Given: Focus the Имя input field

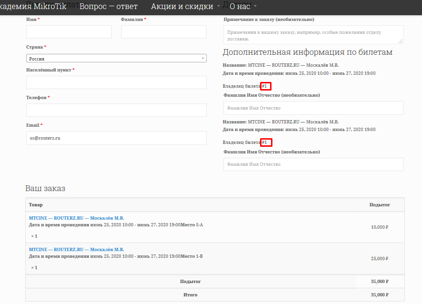Looking at the screenshot, I should pos(69,32).
